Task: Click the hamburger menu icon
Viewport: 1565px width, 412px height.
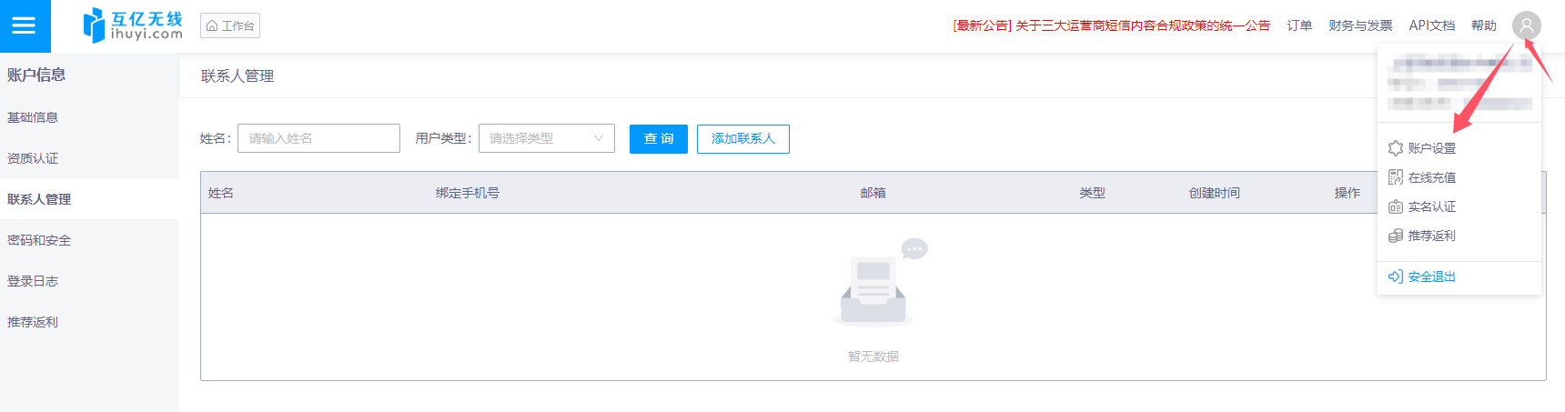Action: pos(24,25)
